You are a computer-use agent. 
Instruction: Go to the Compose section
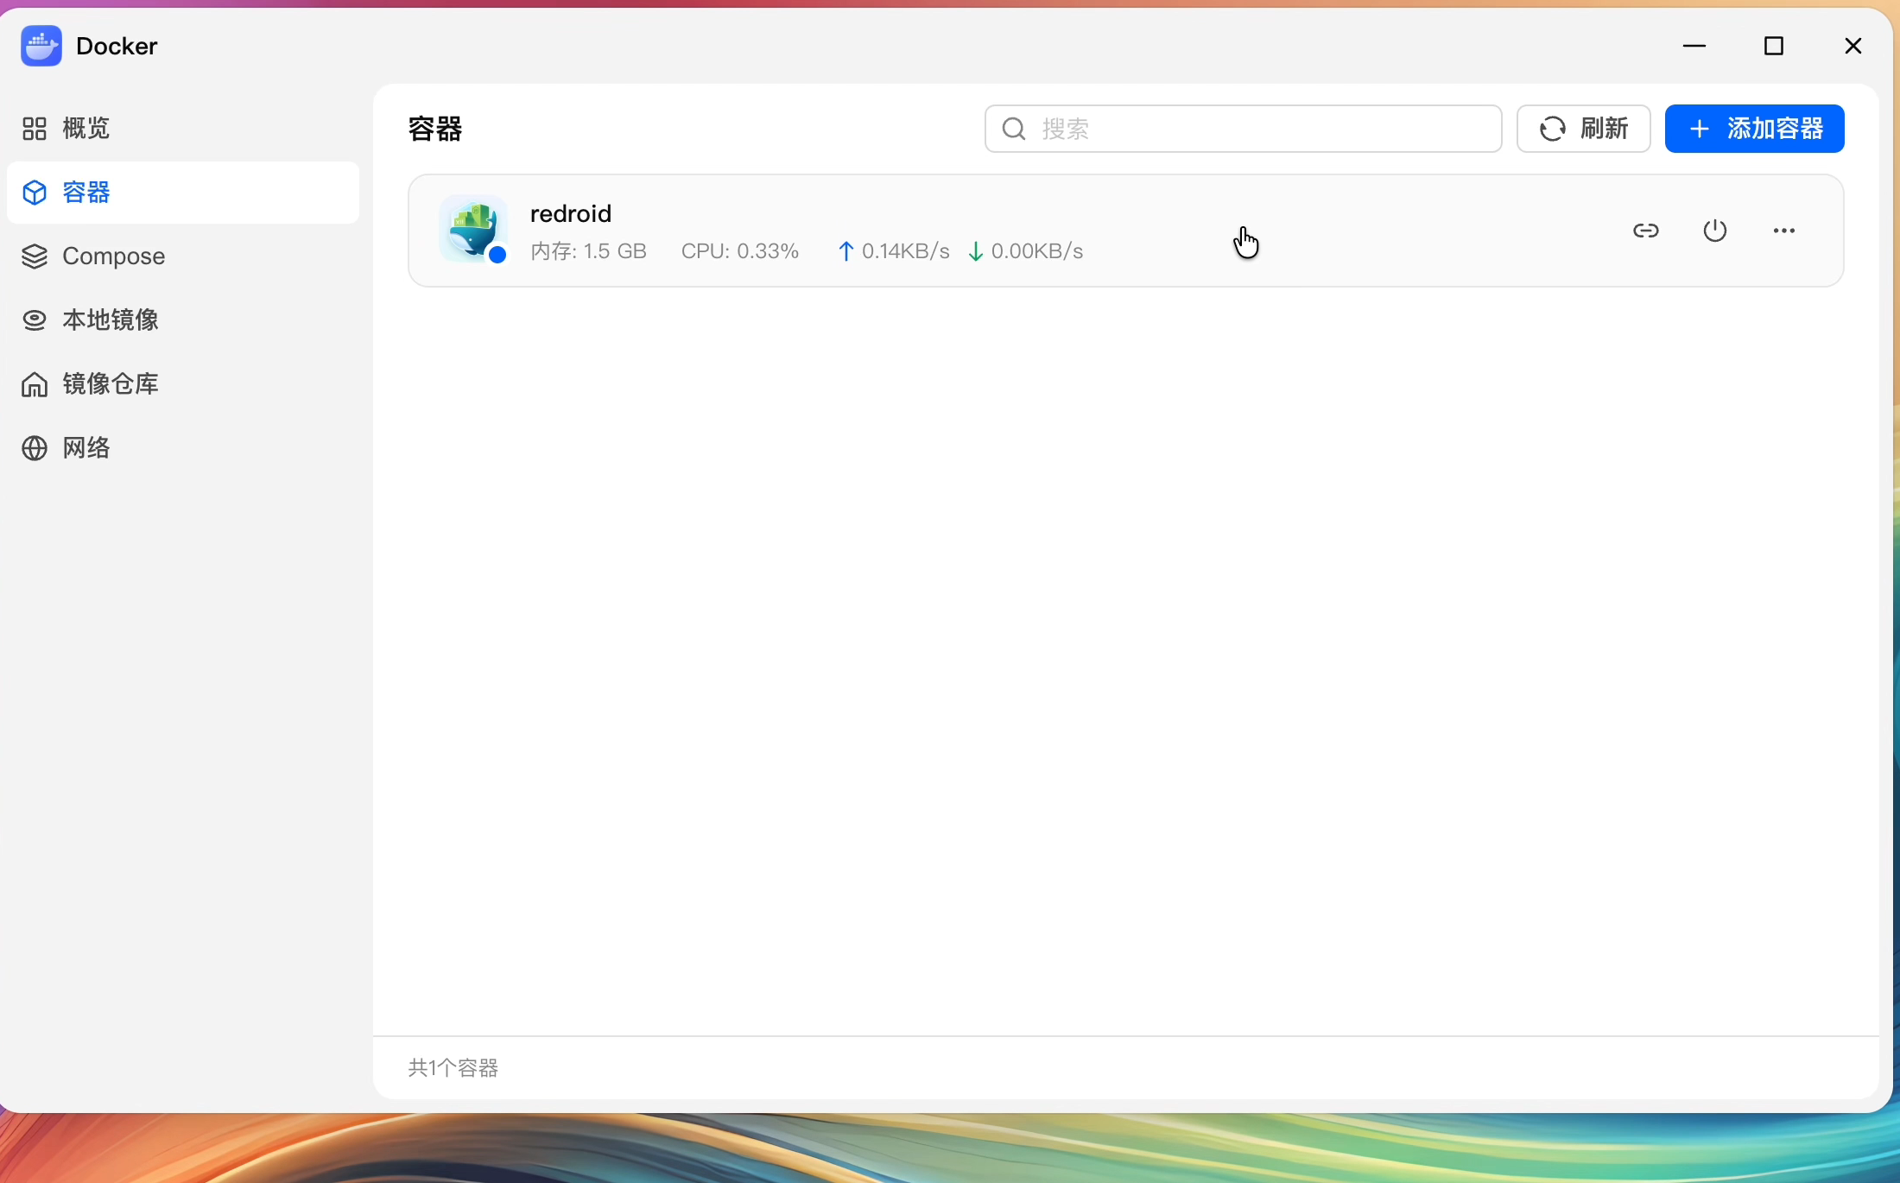coord(182,256)
